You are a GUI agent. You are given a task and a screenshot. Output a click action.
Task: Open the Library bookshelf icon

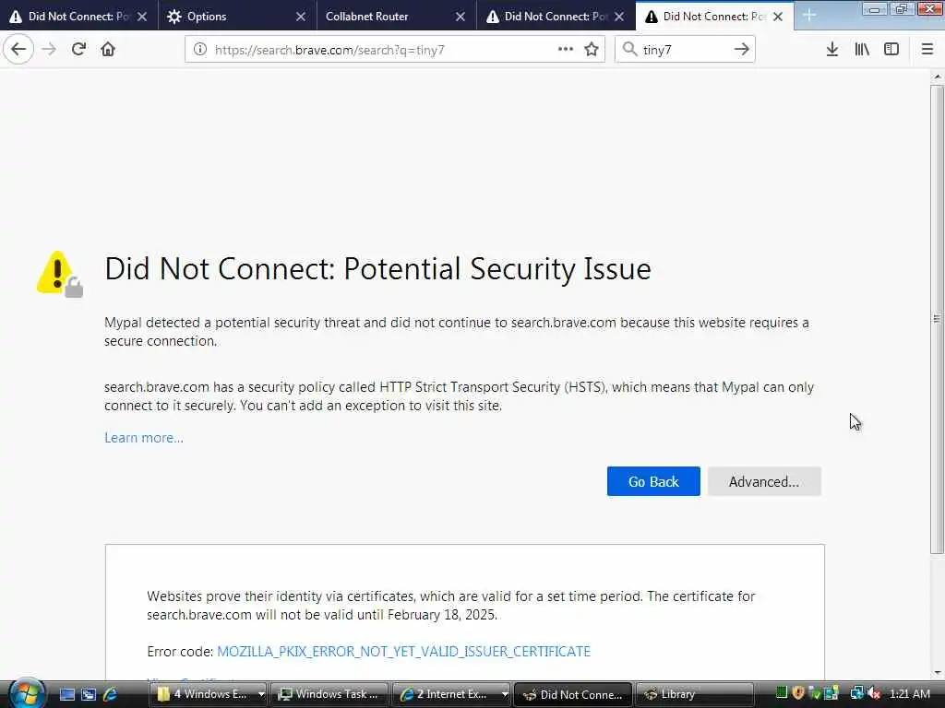tap(862, 50)
